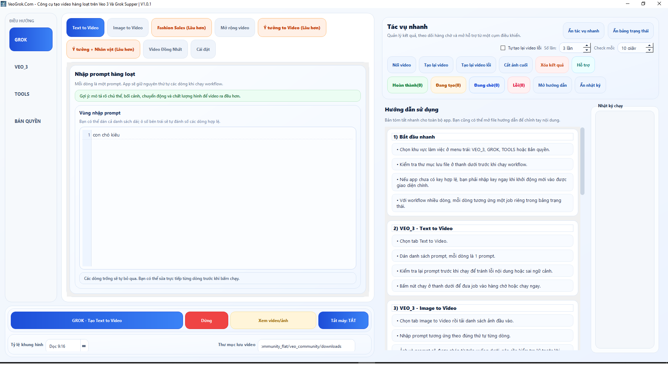Viewport: 668px width, 376px height.
Task: Enable the 'Tự tạo lại video lỗi' checkbox
Action: [503, 48]
